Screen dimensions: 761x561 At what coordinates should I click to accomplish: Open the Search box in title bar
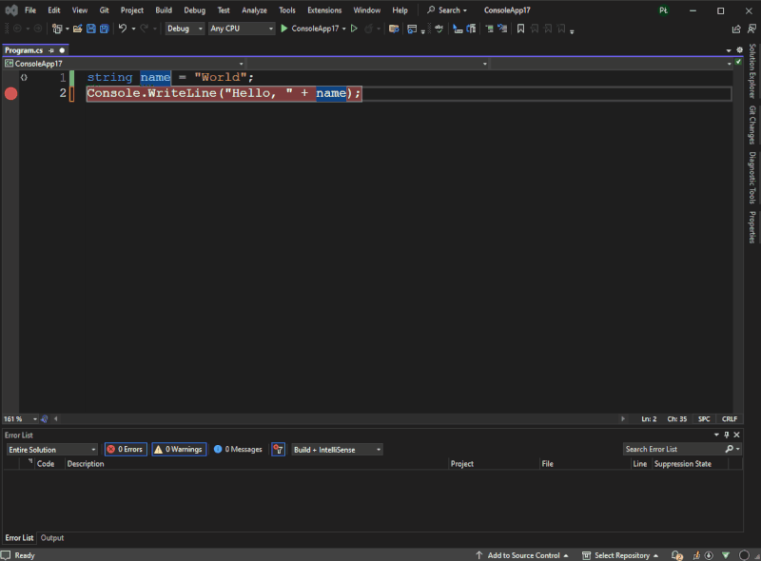click(x=447, y=10)
